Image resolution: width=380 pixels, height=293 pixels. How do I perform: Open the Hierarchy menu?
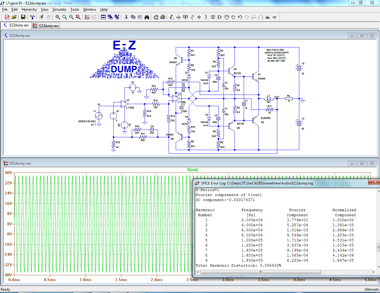[x=29, y=9]
